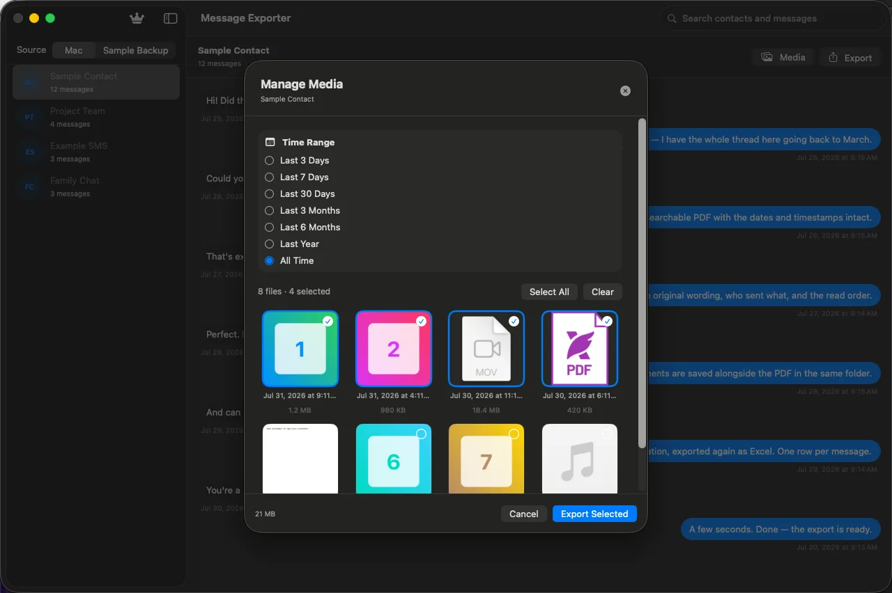Click the Search contacts and messages field
The width and height of the screenshot is (892, 593).
click(x=774, y=19)
